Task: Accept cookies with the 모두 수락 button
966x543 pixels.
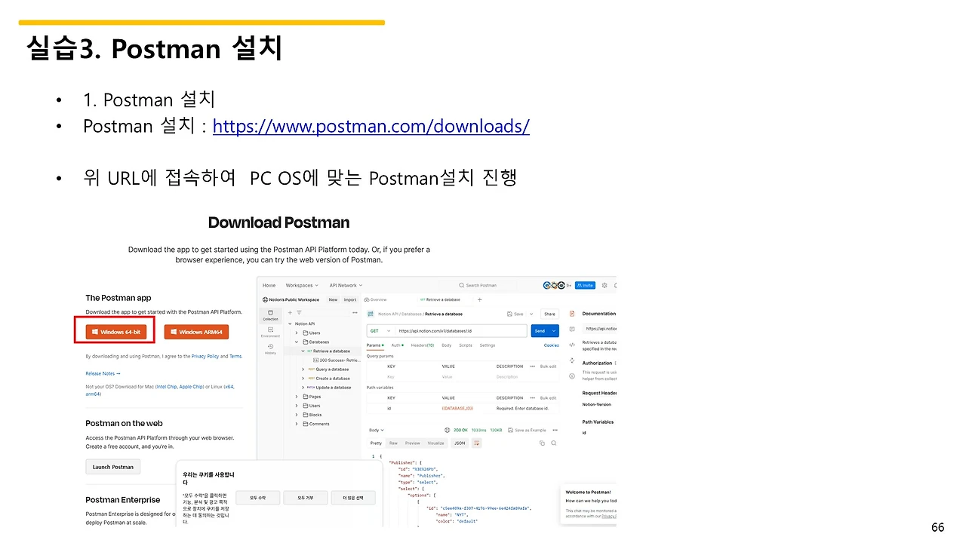Action: point(257,498)
